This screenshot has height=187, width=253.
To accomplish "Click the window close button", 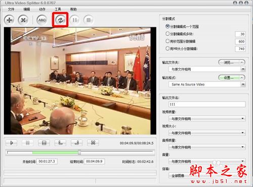I will (x=246, y=3).
